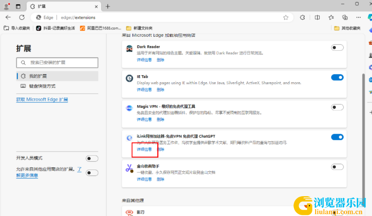
Task: Select 键盘快捷方式 in sidebar
Action: [x=57, y=86]
